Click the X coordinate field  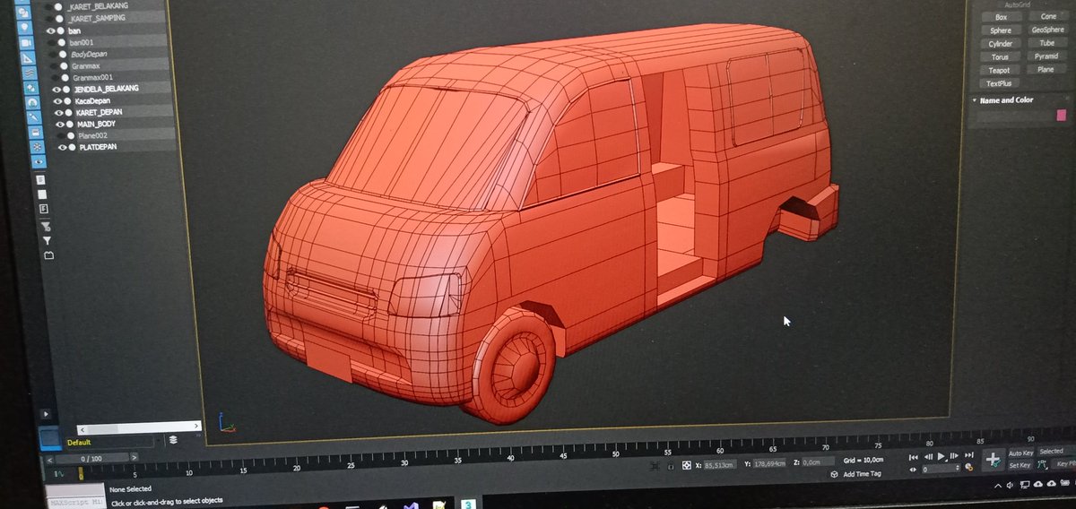[720, 465]
